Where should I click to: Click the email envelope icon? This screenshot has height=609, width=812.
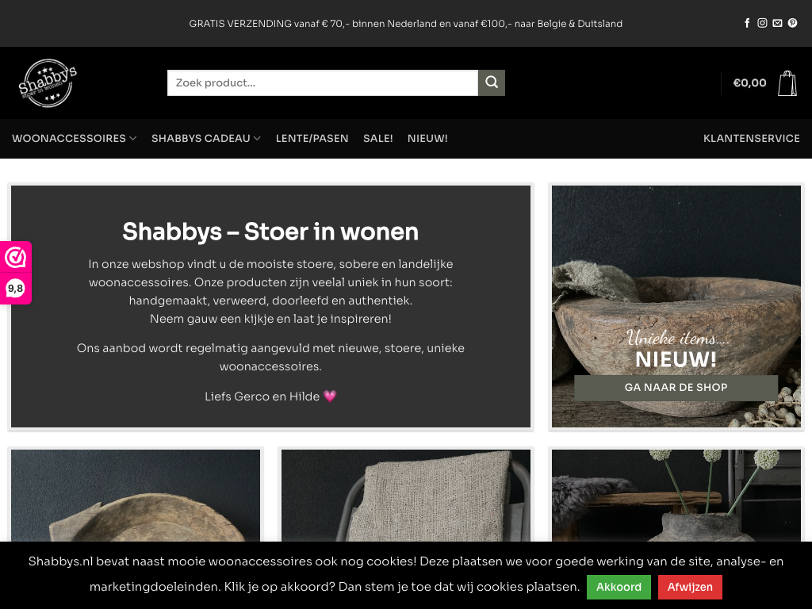[777, 23]
